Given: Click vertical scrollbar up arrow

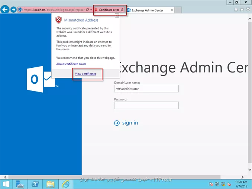Looking at the screenshot, I should point(250,19).
